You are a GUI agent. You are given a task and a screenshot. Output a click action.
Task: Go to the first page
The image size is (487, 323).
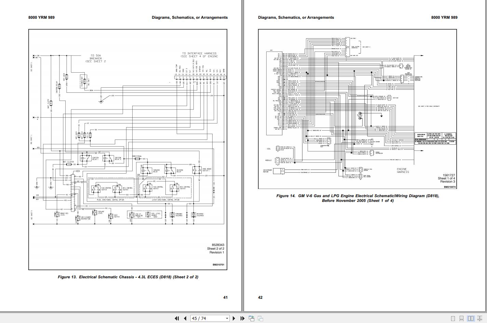click(x=177, y=318)
